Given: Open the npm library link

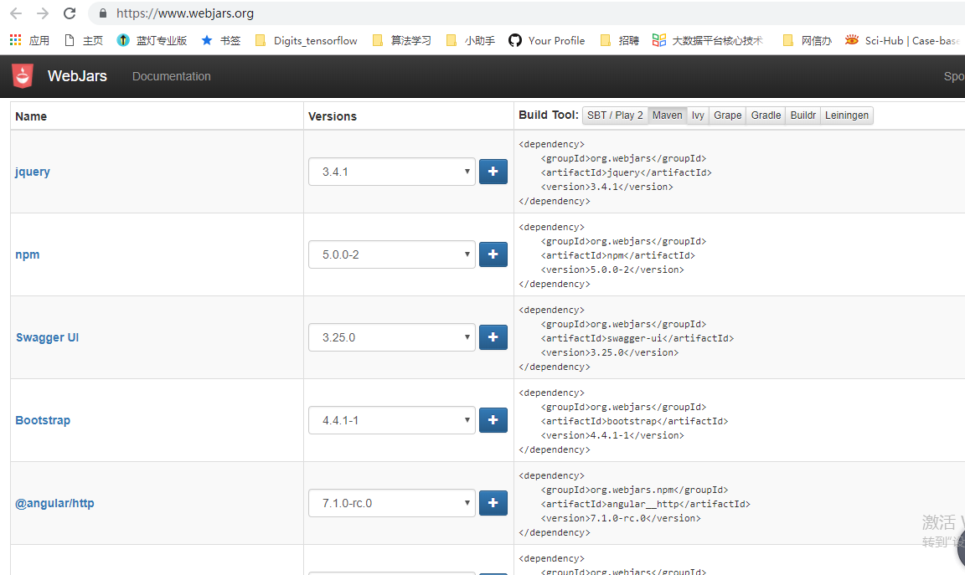Looking at the screenshot, I should click(27, 254).
